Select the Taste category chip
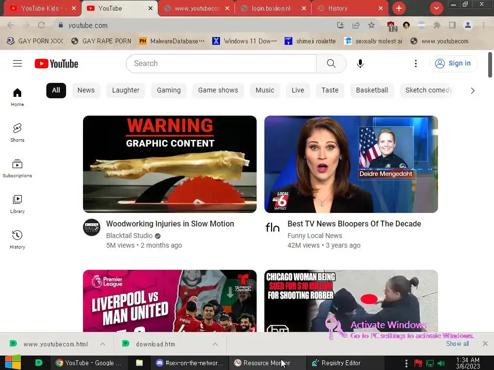 coord(330,90)
